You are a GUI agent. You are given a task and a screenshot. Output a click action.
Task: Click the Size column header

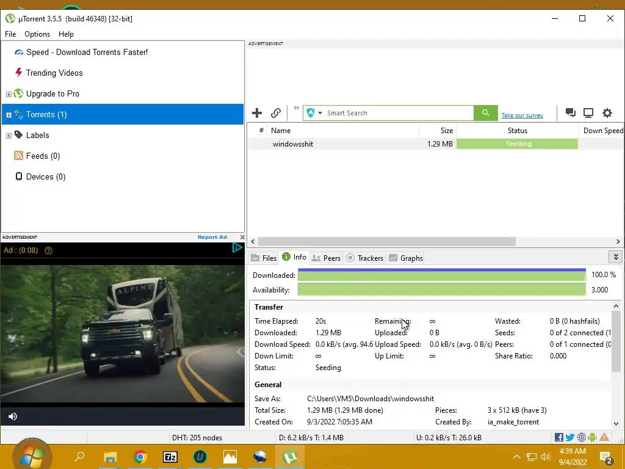click(438, 131)
